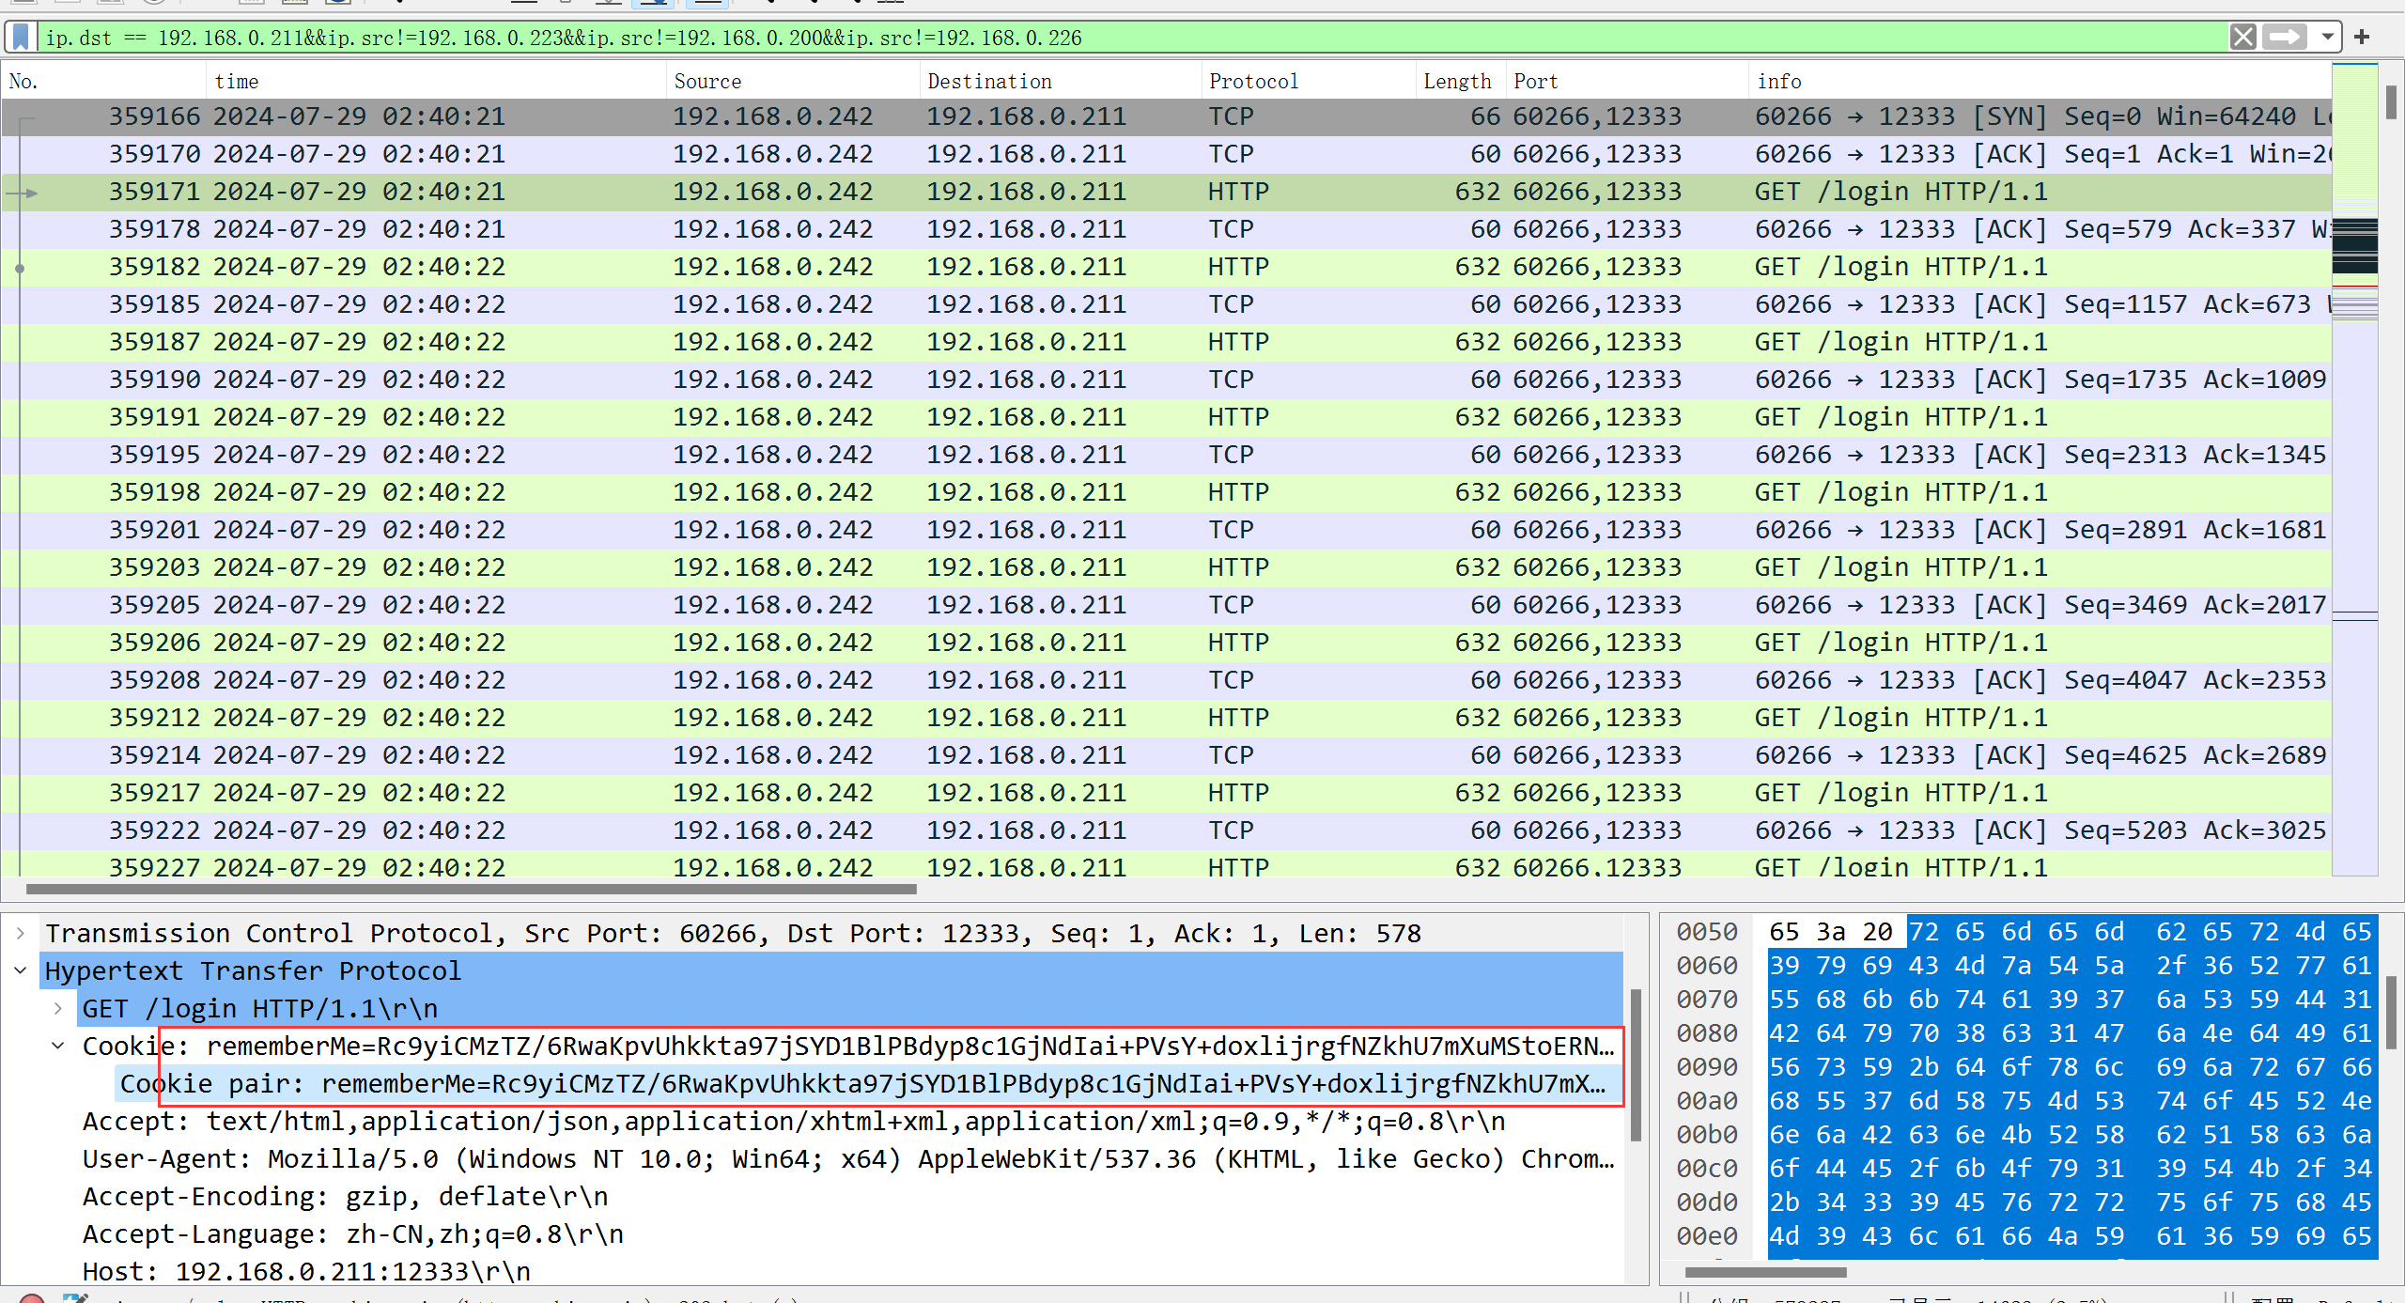Viewport: 2405px width, 1303px height.
Task: Select the Cookie pair: rememberMe detail line
Action: coord(870,1084)
